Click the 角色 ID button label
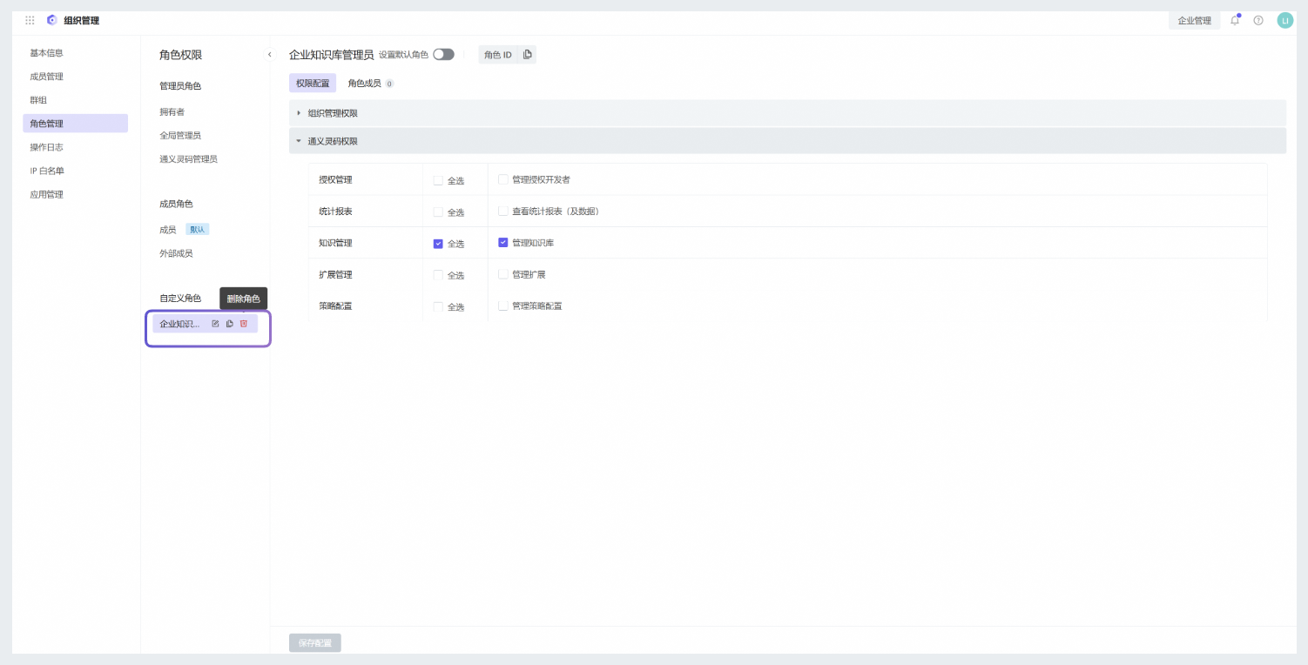The width and height of the screenshot is (1308, 665). click(498, 55)
